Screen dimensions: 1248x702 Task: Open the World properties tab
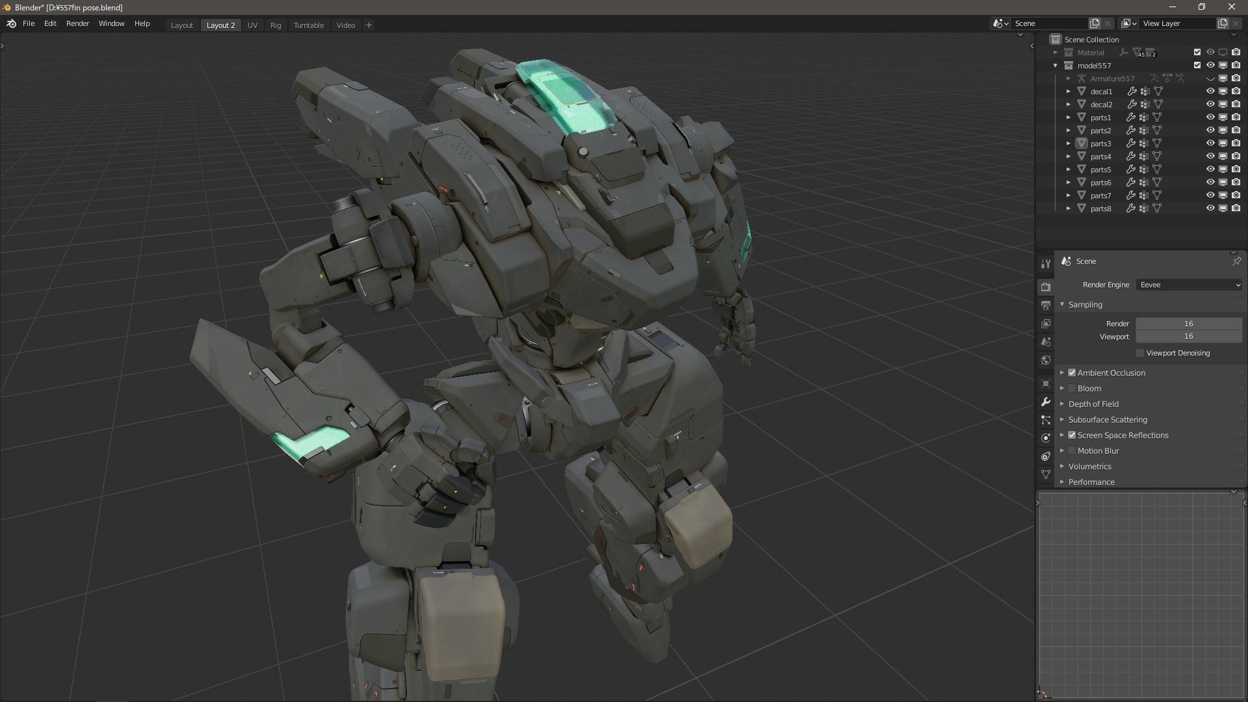(1045, 360)
